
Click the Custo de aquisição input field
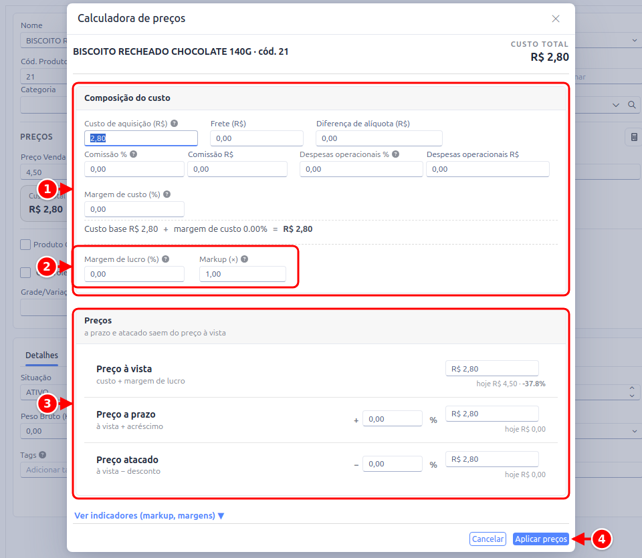coord(141,138)
